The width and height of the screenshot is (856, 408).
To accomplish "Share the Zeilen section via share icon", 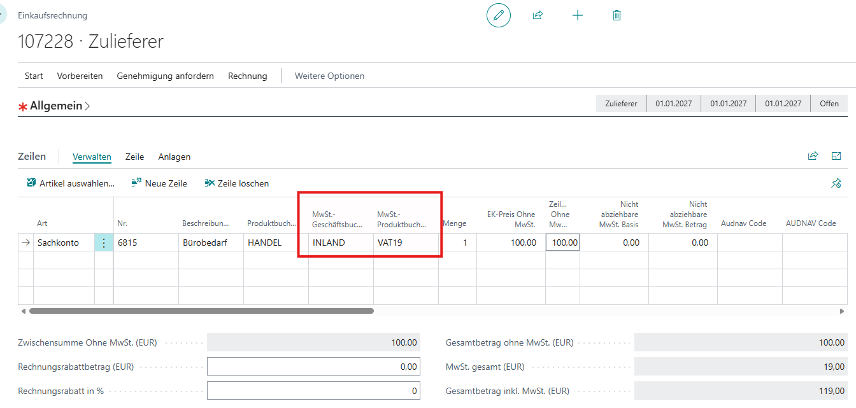I will tap(813, 156).
